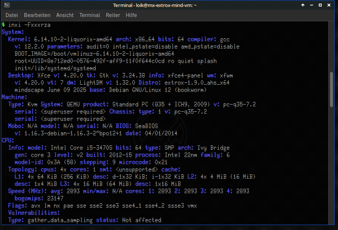Viewport: 338px width, 230px height.
Task: Click the 'xfce4-panel' info value
Action: (x=185, y=76)
